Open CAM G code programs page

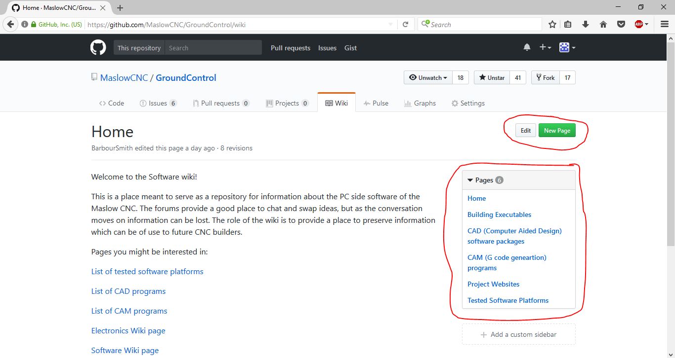pos(506,263)
